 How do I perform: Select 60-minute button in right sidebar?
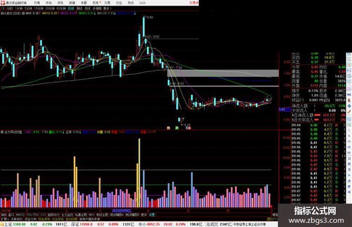click(349, 153)
